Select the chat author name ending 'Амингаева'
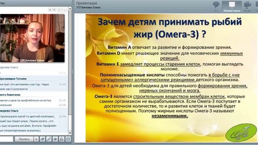Viewport: 258px width, 145px height. (10, 95)
